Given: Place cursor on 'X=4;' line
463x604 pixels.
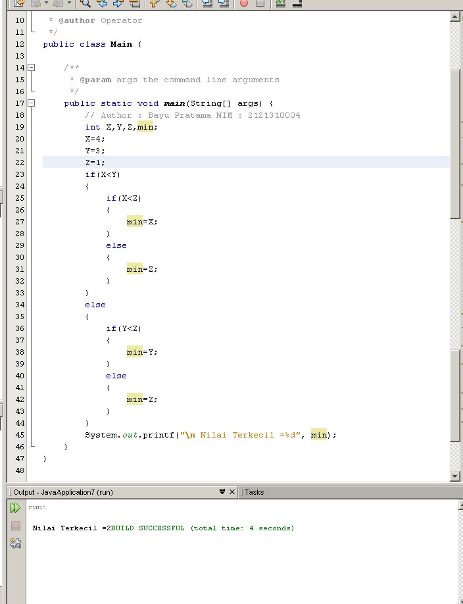Looking at the screenshot, I should (95, 139).
